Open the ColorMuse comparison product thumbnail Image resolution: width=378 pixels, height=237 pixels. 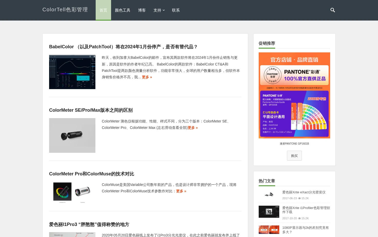click(x=72, y=193)
